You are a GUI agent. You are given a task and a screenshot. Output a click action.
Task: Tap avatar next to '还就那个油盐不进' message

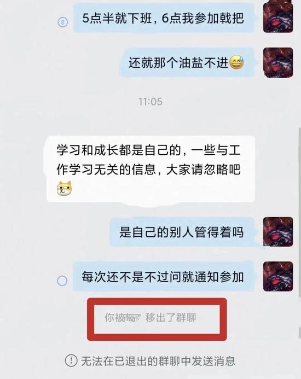click(278, 62)
